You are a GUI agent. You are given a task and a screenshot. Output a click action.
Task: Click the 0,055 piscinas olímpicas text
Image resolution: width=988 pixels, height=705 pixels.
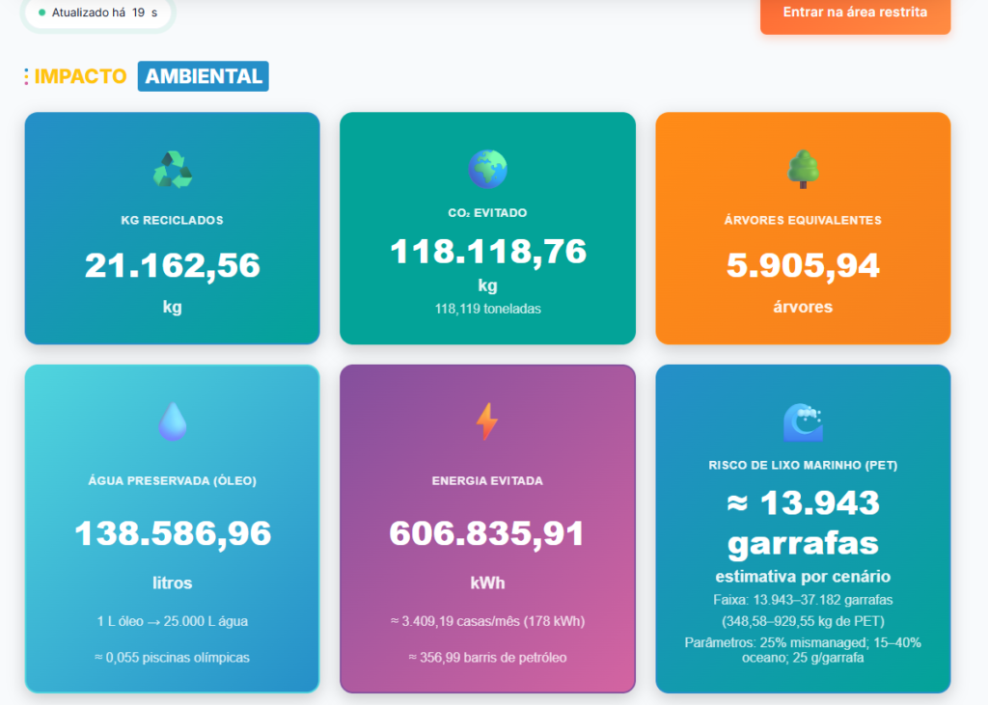(172, 658)
